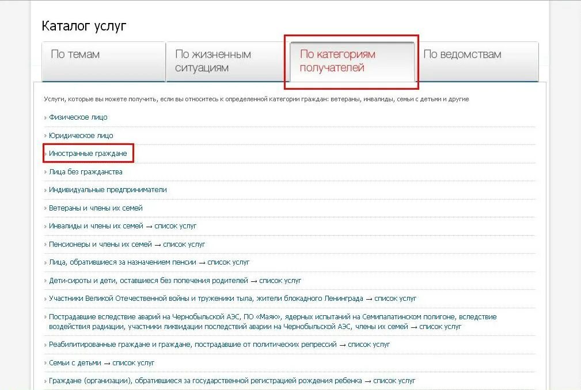The image size is (581, 390).
Task: Open «Лица, обратившиеся за назначением пенсии»
Action: pyautogui.click(x=123, y=262)
